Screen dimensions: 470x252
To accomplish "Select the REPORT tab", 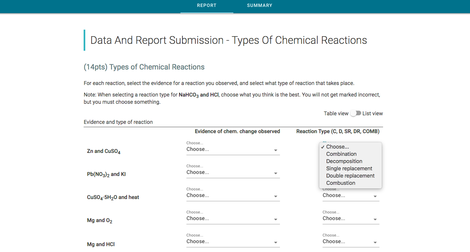I will tap(207, 5).
